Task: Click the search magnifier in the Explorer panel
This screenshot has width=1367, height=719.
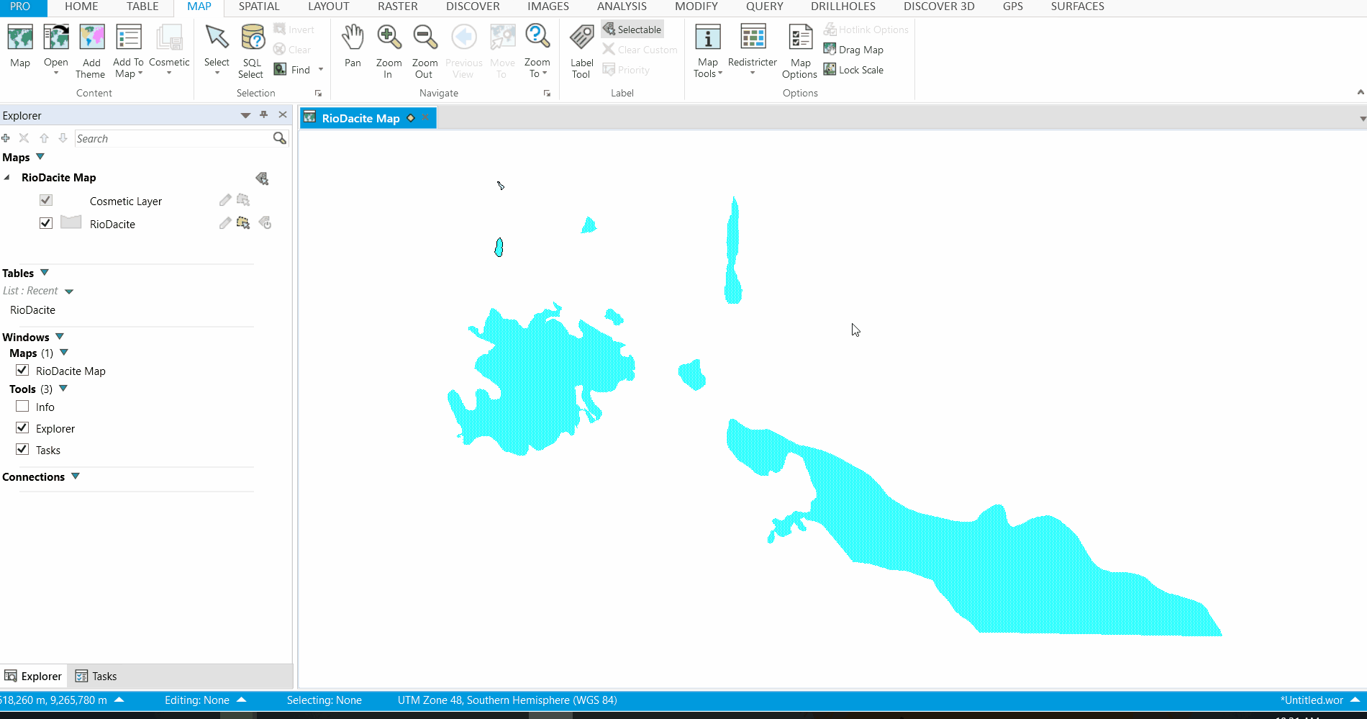Action: coord(279,138)
